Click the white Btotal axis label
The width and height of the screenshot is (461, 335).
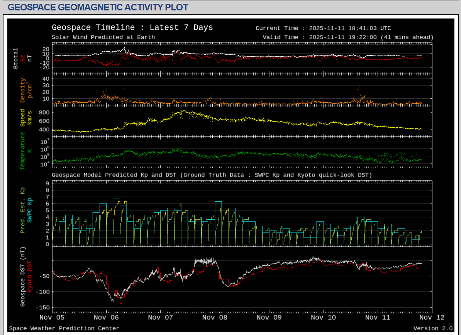(x=16, y=58)
